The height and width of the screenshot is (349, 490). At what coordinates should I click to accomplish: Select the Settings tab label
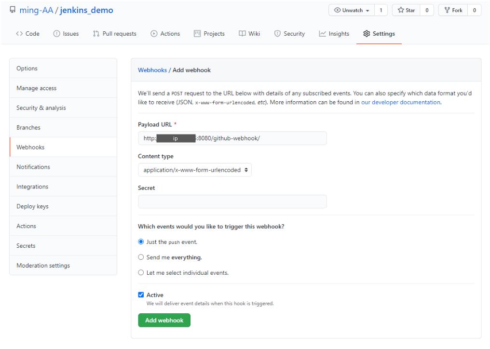pos(384,33)
